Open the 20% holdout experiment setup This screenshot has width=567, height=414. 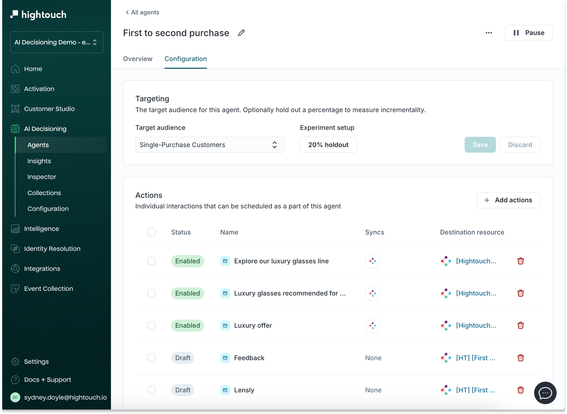(328, 145)
